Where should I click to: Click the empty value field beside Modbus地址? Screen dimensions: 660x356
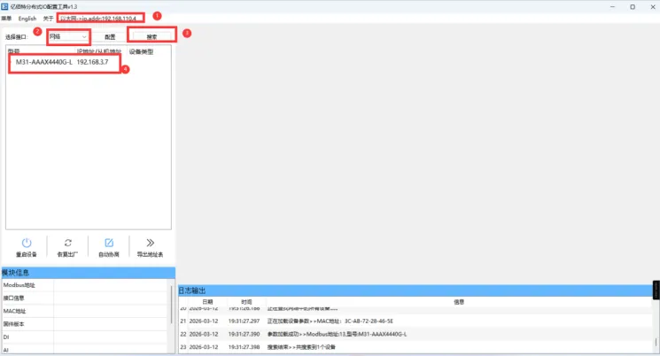(x=112, y=285)
